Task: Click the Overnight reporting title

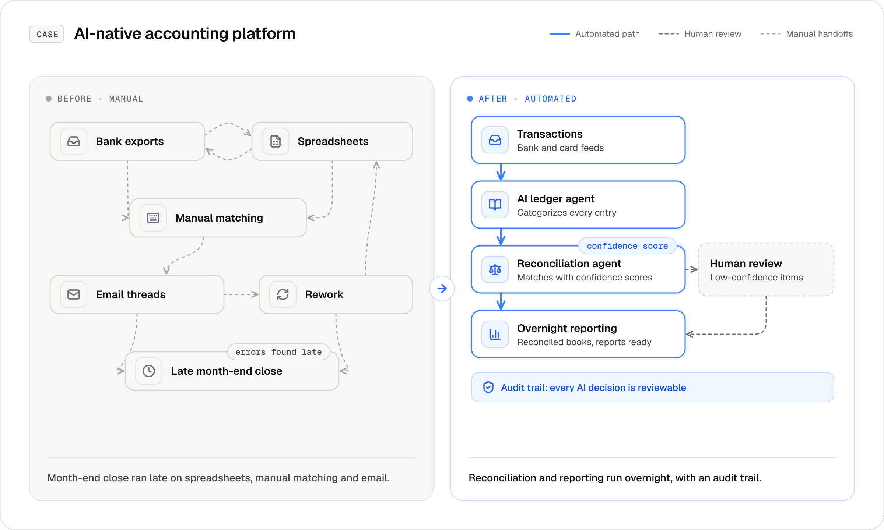Action: (567, 328)
